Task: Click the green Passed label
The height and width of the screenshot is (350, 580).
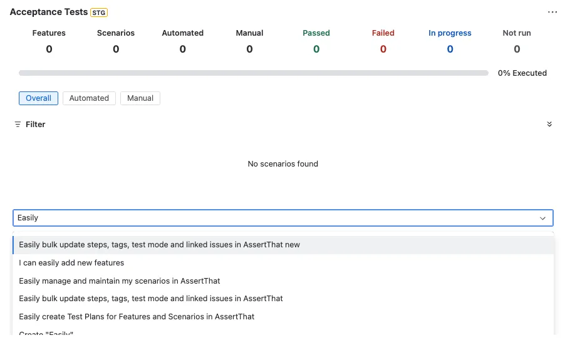Action: [316, 33]
